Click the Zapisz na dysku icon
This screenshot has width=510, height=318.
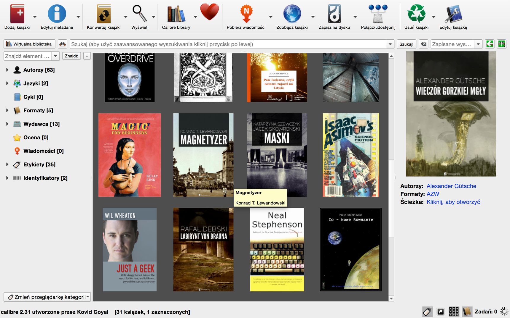(x=334, y=14)
